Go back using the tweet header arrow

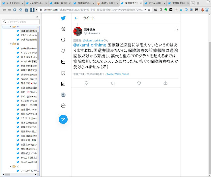76,18
